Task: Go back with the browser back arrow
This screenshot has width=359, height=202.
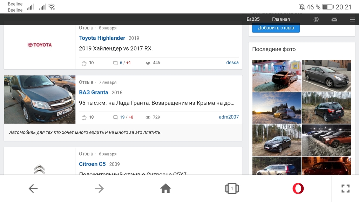Action: (x=33, y=188)
